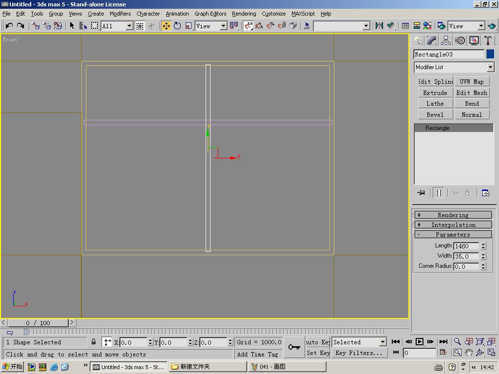Toggle Pin Stack in modifier panel

click(421, 193)
